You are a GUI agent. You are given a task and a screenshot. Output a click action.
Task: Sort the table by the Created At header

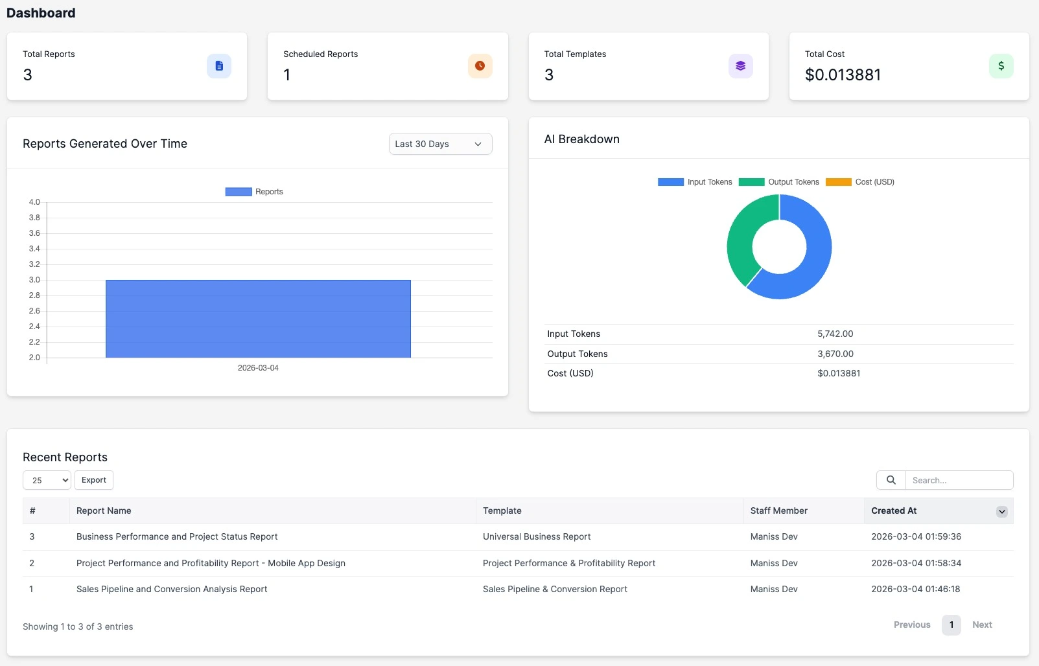[x=894, y=511]
